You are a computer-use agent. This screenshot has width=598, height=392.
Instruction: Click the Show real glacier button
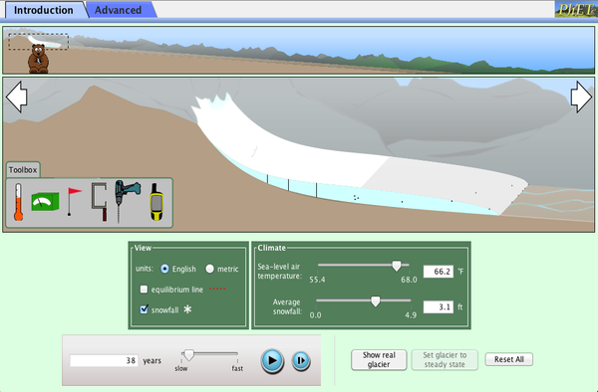[x=379, y=359]
